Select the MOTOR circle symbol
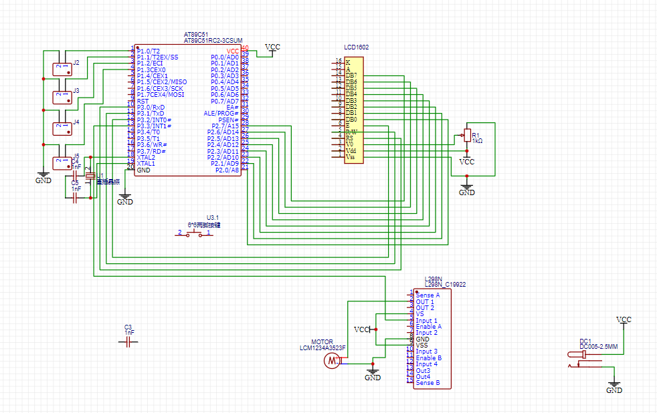The height and width of the screenshot is (413, 657). click(332, 362)
